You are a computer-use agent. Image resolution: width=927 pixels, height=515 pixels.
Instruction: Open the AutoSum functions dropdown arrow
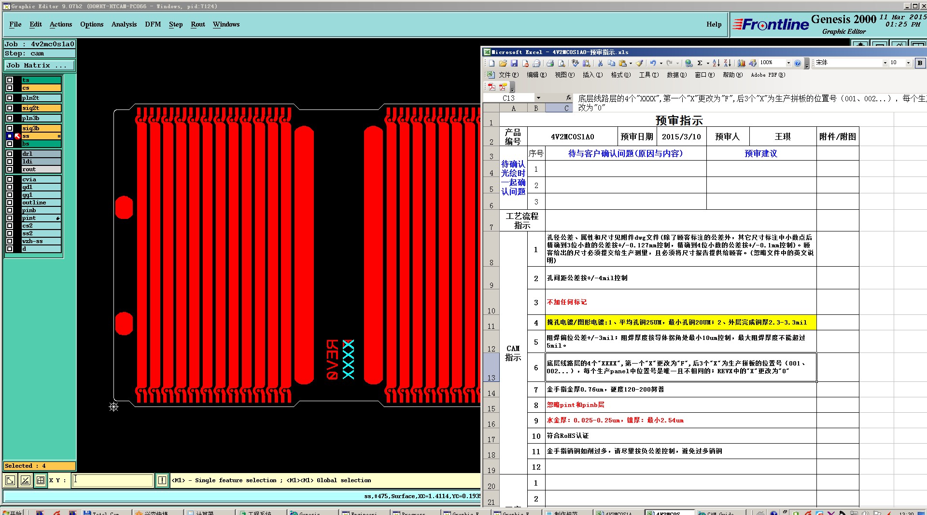(708, 63)
